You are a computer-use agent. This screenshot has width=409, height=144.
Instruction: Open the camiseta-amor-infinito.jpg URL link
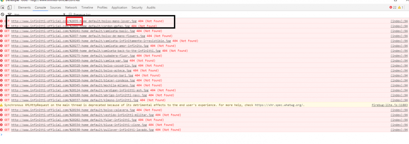(80, 46)
